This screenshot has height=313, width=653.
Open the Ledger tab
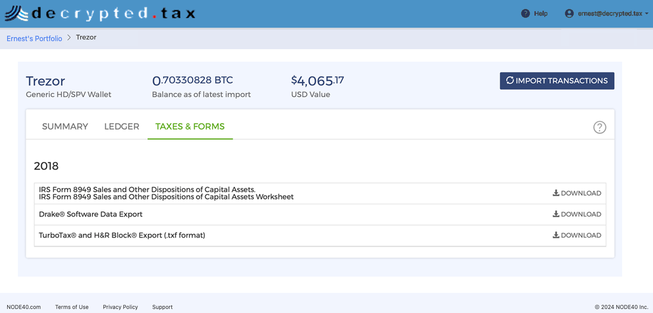pyautogui.click(x=122, y=127)
